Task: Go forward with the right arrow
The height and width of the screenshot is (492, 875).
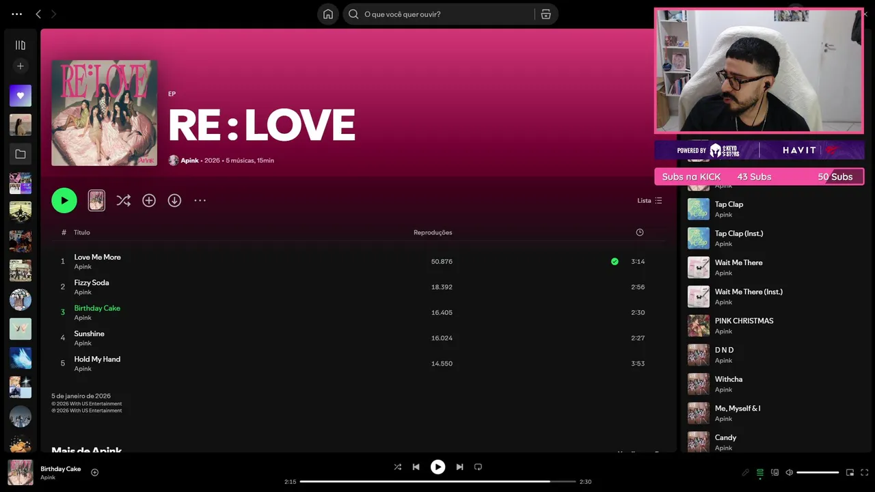Action: (x=53, y=14)
